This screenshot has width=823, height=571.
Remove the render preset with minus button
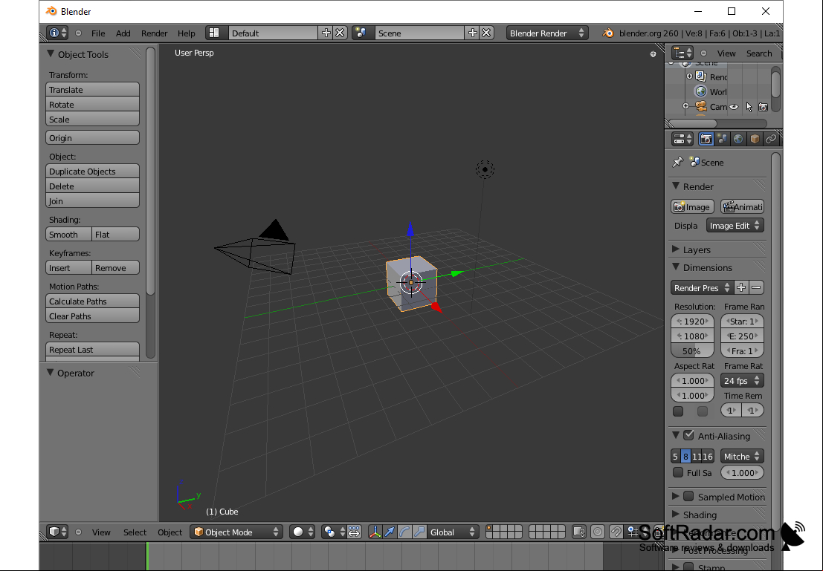756,287
